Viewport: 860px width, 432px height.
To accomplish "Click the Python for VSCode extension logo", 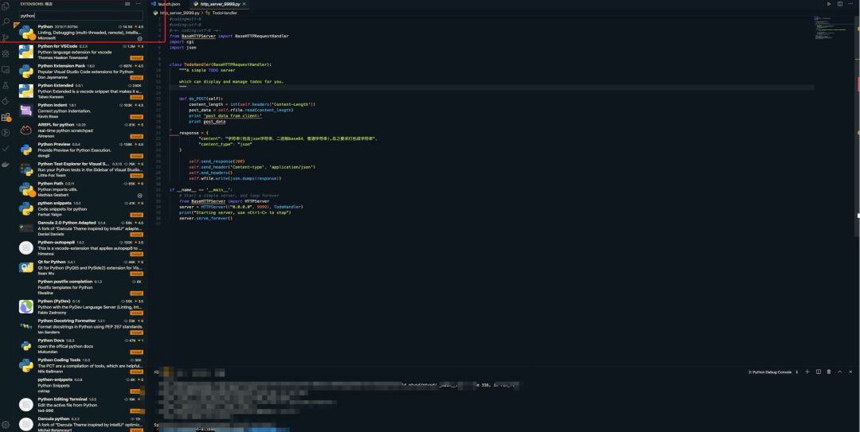I will tap(25, 52).
